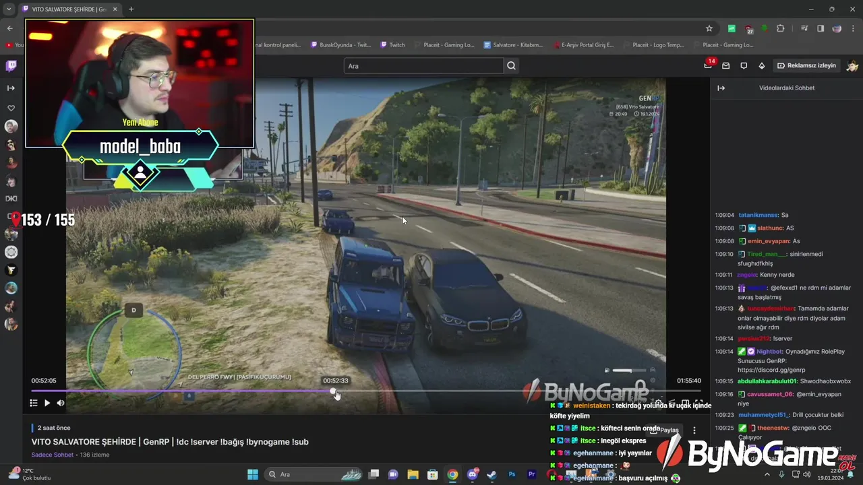Open taskbar clock showing 19.01.2024
Viewport: 863px width, 485px height.
point(829,474)
